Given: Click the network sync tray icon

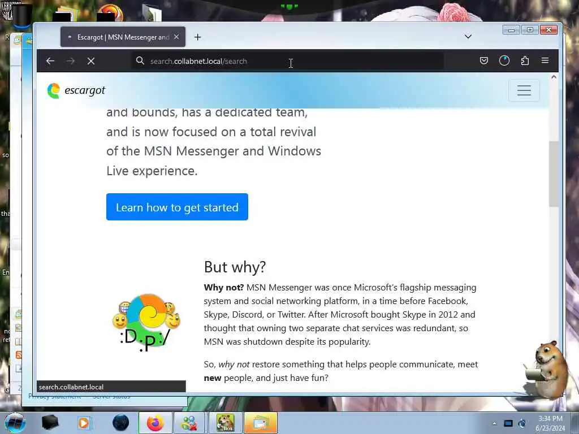Looking at the screenshot, I should coord(522,423).
